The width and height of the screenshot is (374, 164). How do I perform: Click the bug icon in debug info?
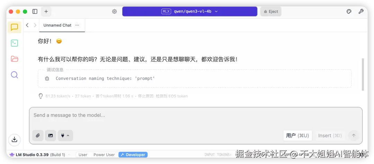click(47, 79)
